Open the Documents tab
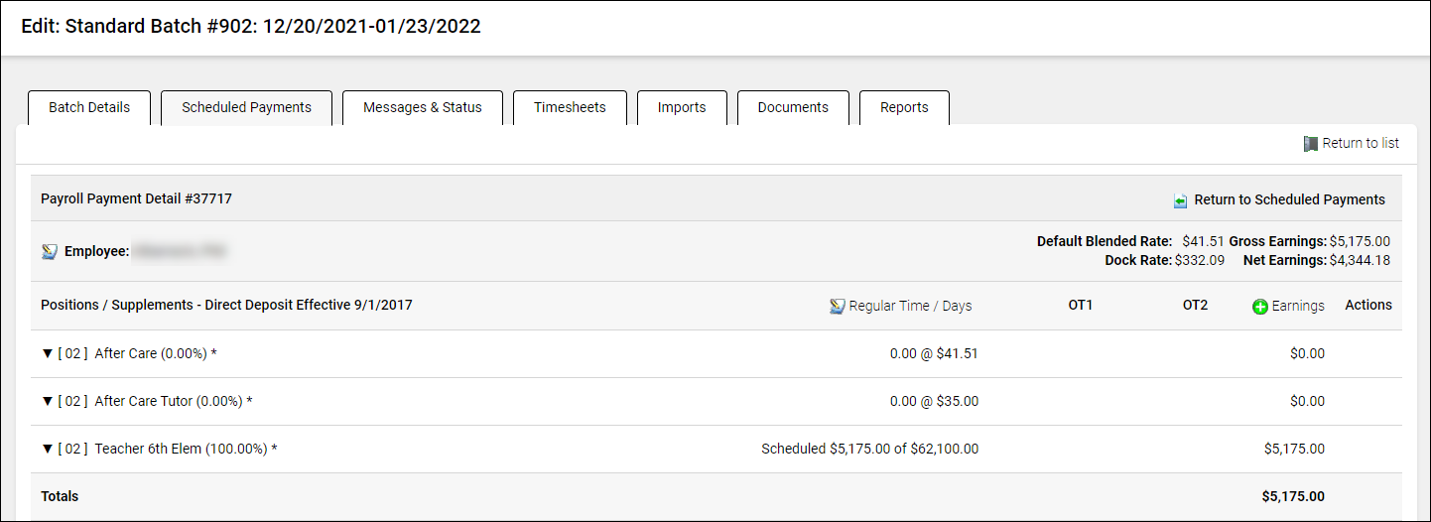 tap(793, 108)
